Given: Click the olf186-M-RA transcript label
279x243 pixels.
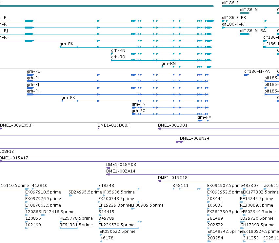Looking at the screenshot, I should 253,31.
